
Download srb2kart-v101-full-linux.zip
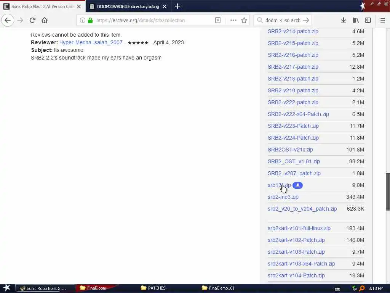[x=299, y=228]
